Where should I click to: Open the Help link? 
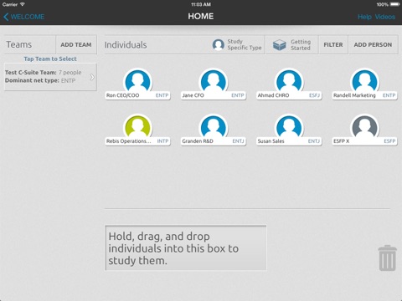[x=364, y=17]
